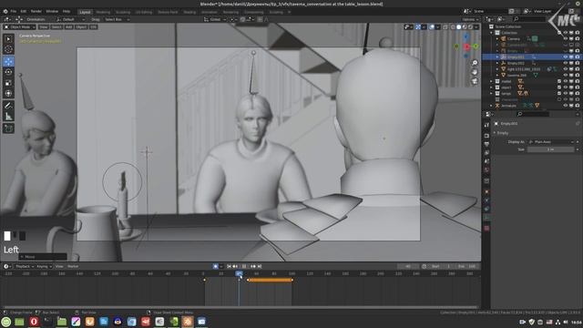Click the timeline Start frame field
Image resolution: width=583 pixels, height=328 pixels.
[442, 266]
